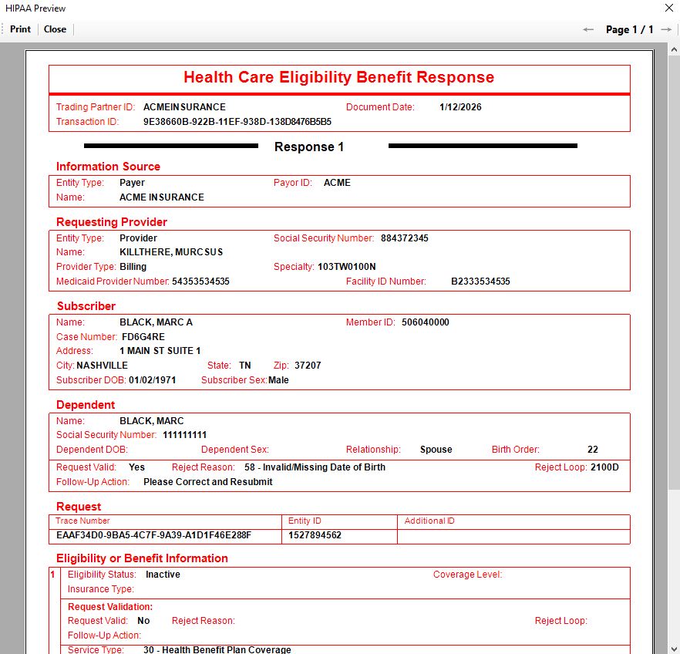
Task: Click name value ACME INSURANCE
Action: (162, 197)
